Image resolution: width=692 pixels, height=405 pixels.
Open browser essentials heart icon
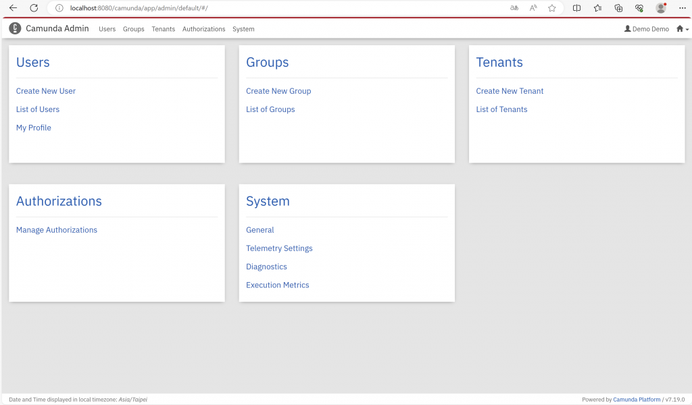click(639, 8)
